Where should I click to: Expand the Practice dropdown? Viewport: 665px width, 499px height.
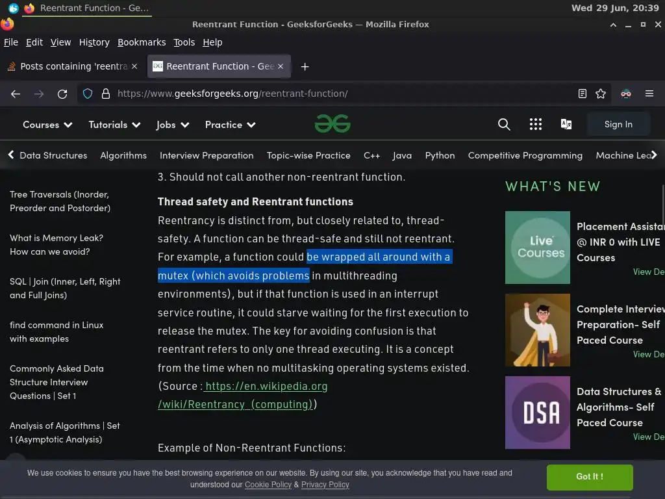pyautogui.click(x=231, y=125)
